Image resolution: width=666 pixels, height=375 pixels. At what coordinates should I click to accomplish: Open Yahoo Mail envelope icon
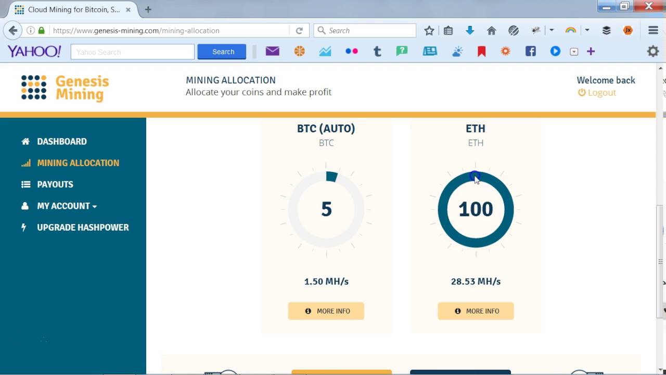pyautogui.click(x=273, y=51)
